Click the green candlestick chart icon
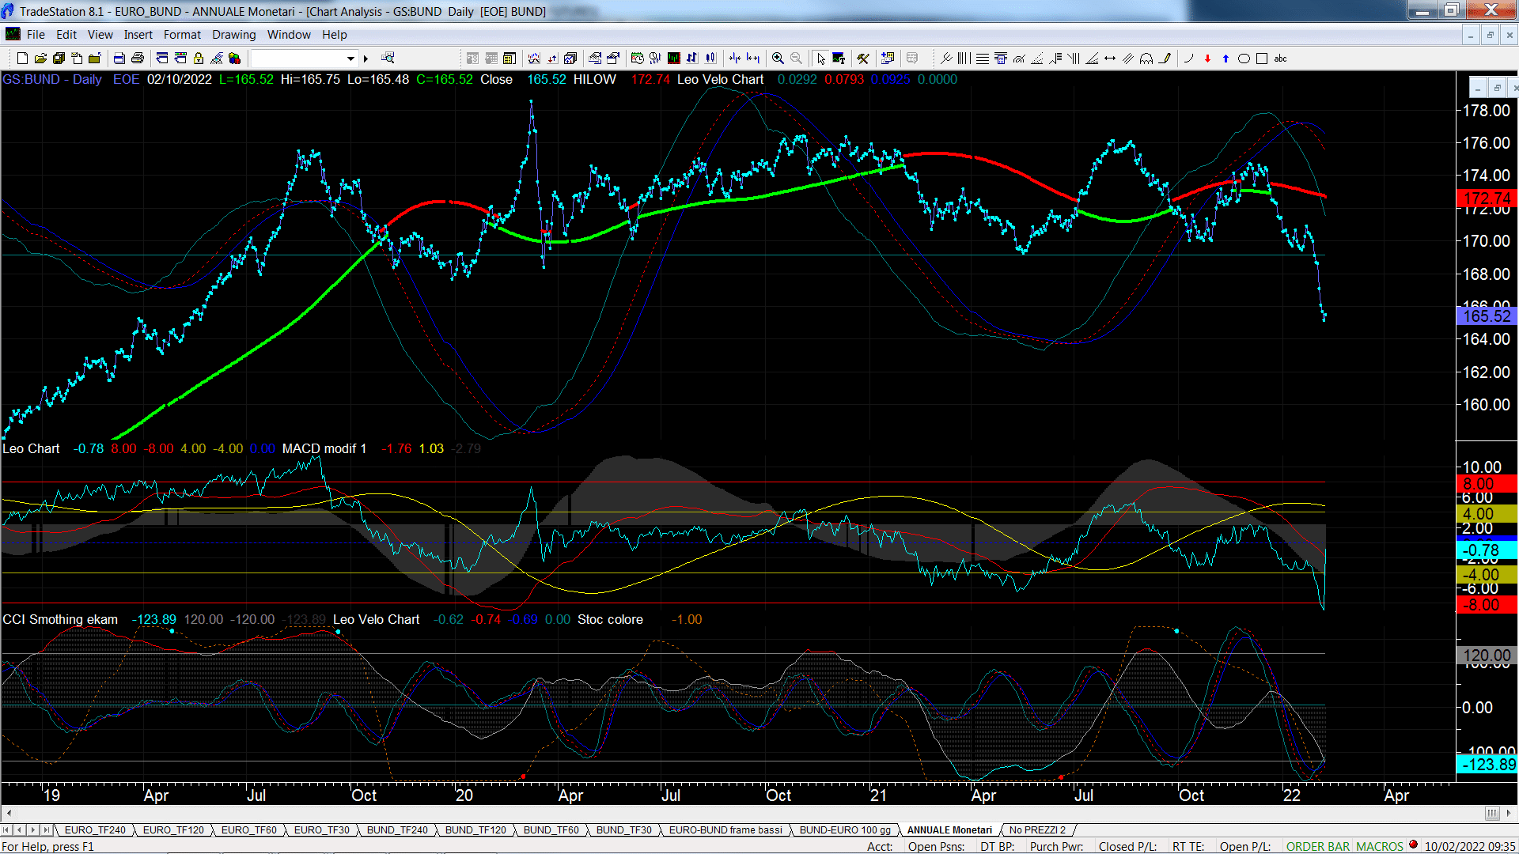Screen dimensions: 1519x854 point(673,59)
